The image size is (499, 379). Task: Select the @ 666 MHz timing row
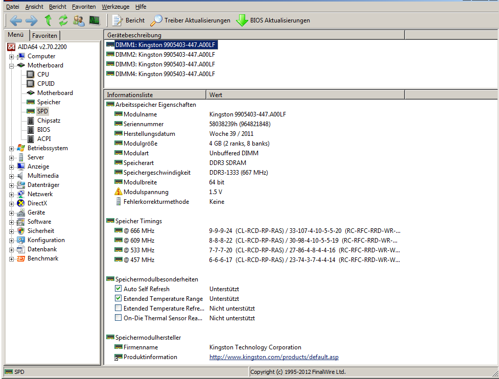click(x=257, y=231)
